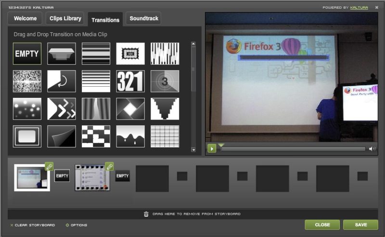The width and height of the screenshot is (385, 237).
Task: Select the chevron arrows transition
Action: [x=62, y=109]
